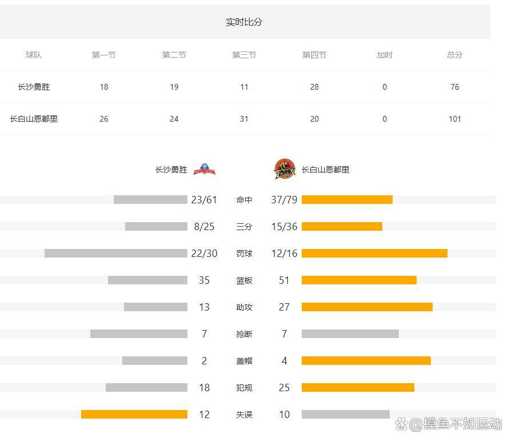This screenshot has width=512, height=442.
Task: Click the 长沙勇胜 team logo
Action: 205,170
